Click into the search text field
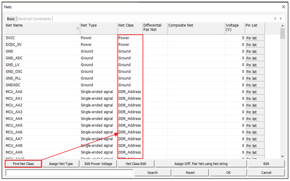290x181 pixels. coord(69,173)
